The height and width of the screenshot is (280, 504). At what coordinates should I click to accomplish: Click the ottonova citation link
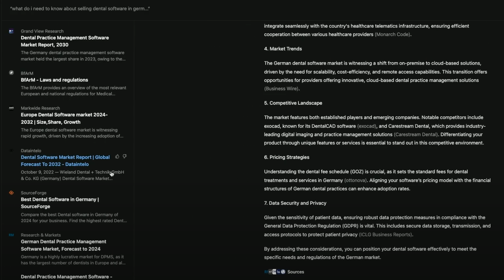tap(355, 180)
